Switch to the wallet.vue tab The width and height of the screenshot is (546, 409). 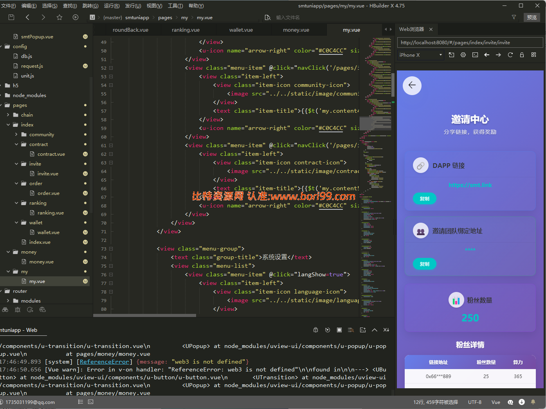click(x=241, y=30)
